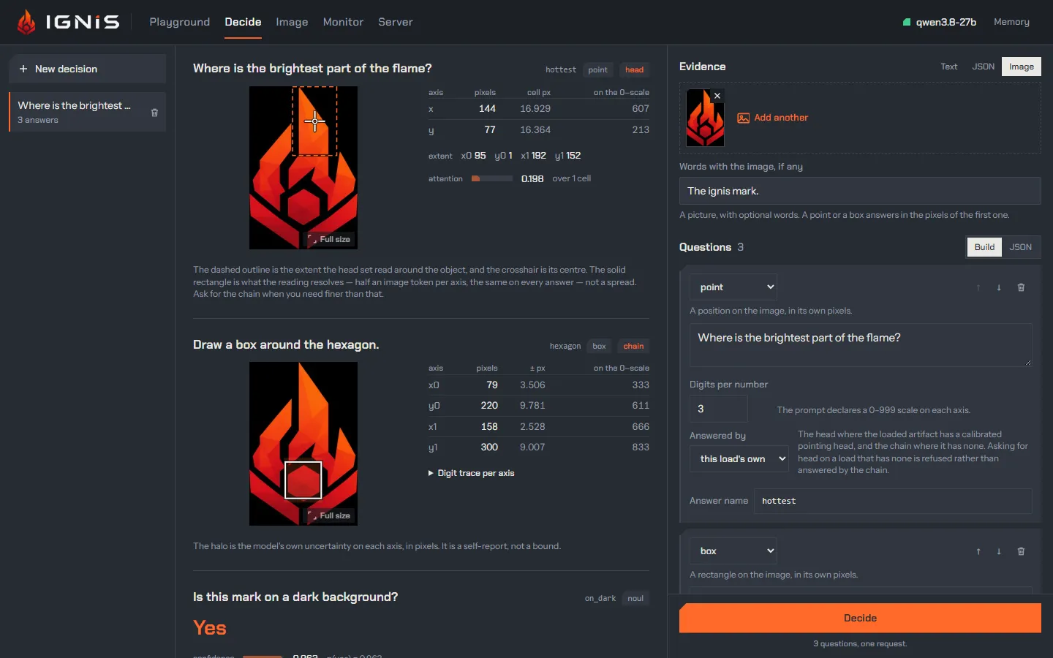Click the plus icon for New decision
Viewport: 1053px width, 658px height.
coord(23,69)
